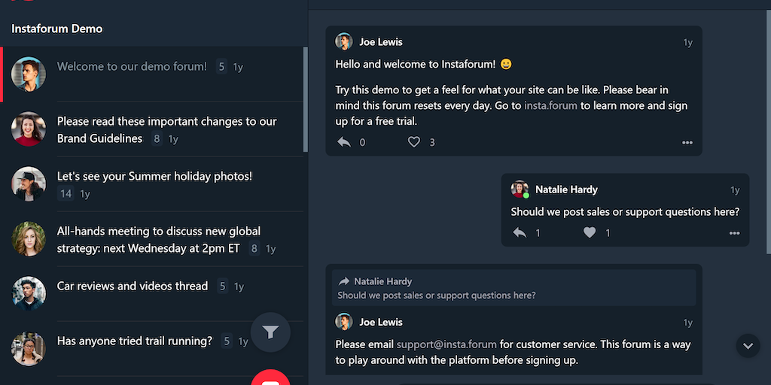Open the Summer holiday photos thread
771x385 pixels.
[154, 177]
